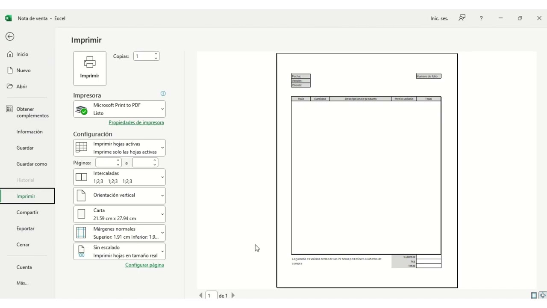The height and width of the screenshot is (308, 547).
Task: Select Inicio in the sidebar
Action: (27, 54)
